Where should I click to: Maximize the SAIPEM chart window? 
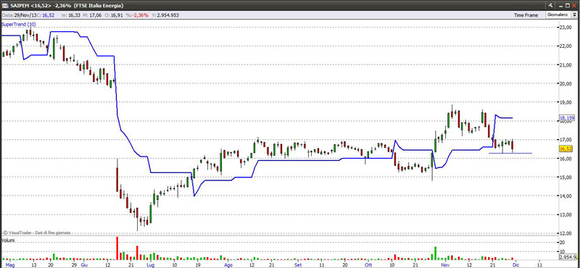pyautogui.click(x=568, y=5)
